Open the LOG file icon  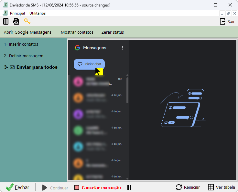point(16,21)
